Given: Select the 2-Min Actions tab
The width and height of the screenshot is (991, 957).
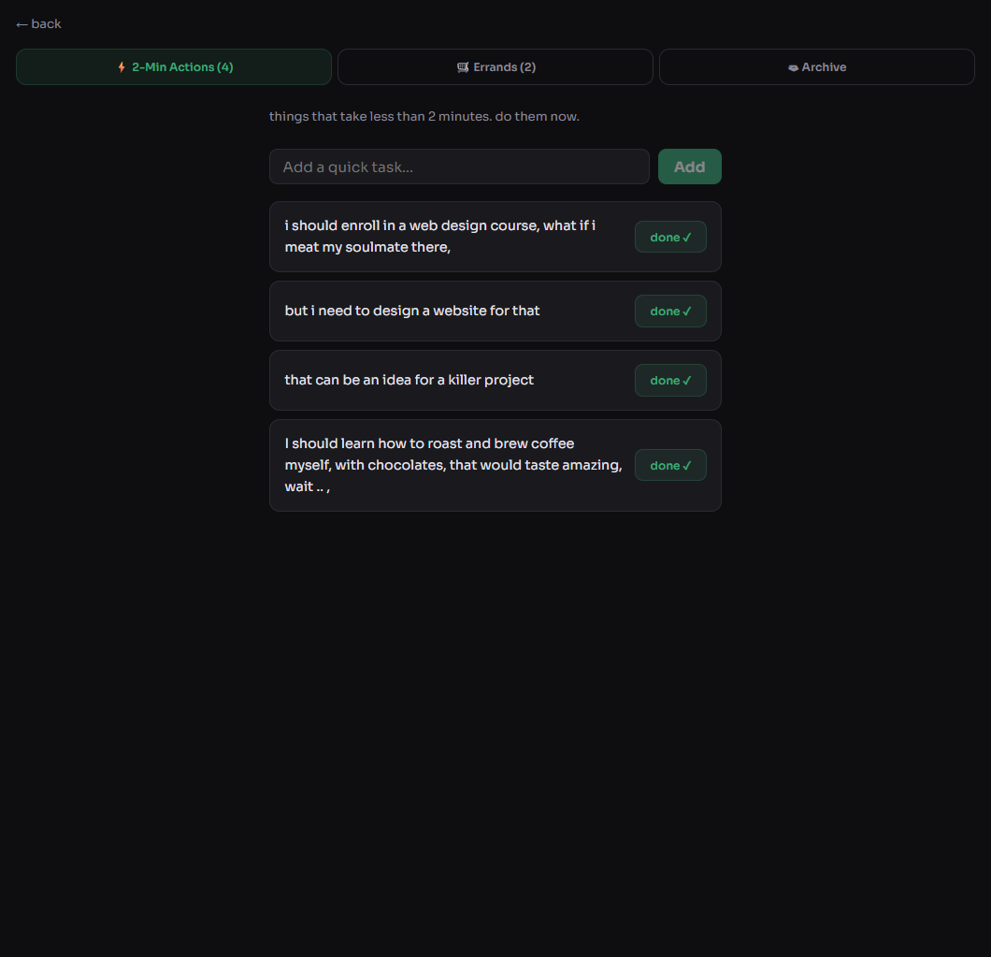Looking at the screenshot, I should point(174,66).
